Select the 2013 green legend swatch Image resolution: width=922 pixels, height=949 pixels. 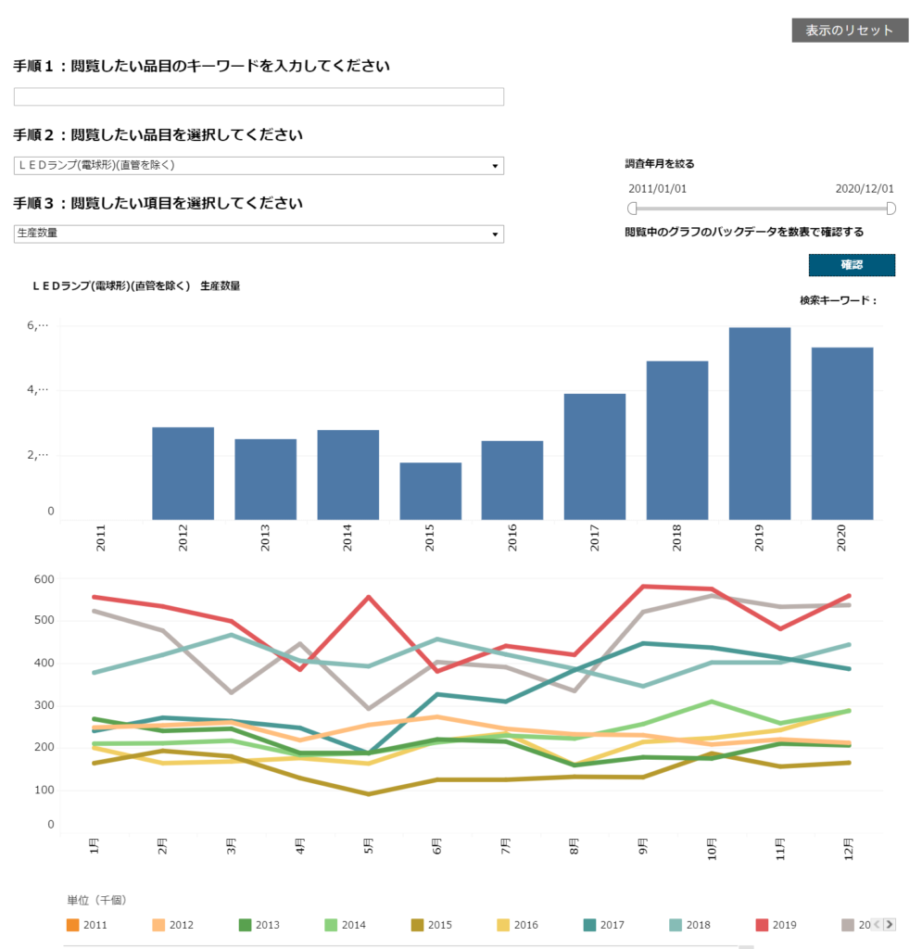point(245,924)
